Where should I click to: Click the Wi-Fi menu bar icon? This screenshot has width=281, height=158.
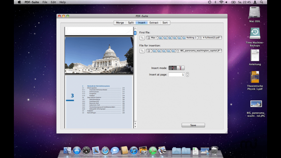pos(221,2)
